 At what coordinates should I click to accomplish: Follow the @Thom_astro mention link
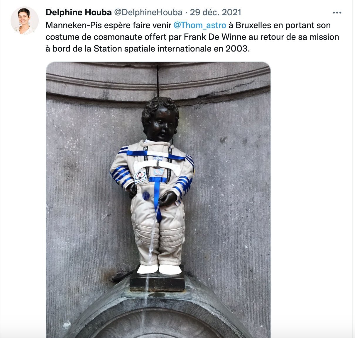(200, 25)
